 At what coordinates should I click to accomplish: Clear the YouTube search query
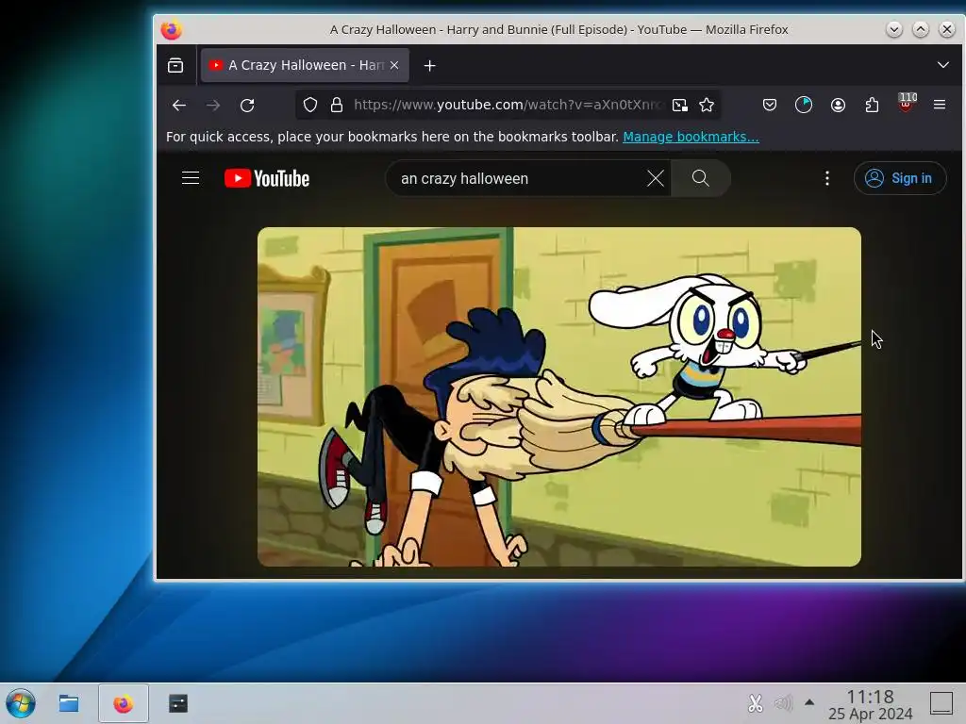pyautogui.click(x=656, y=178)
